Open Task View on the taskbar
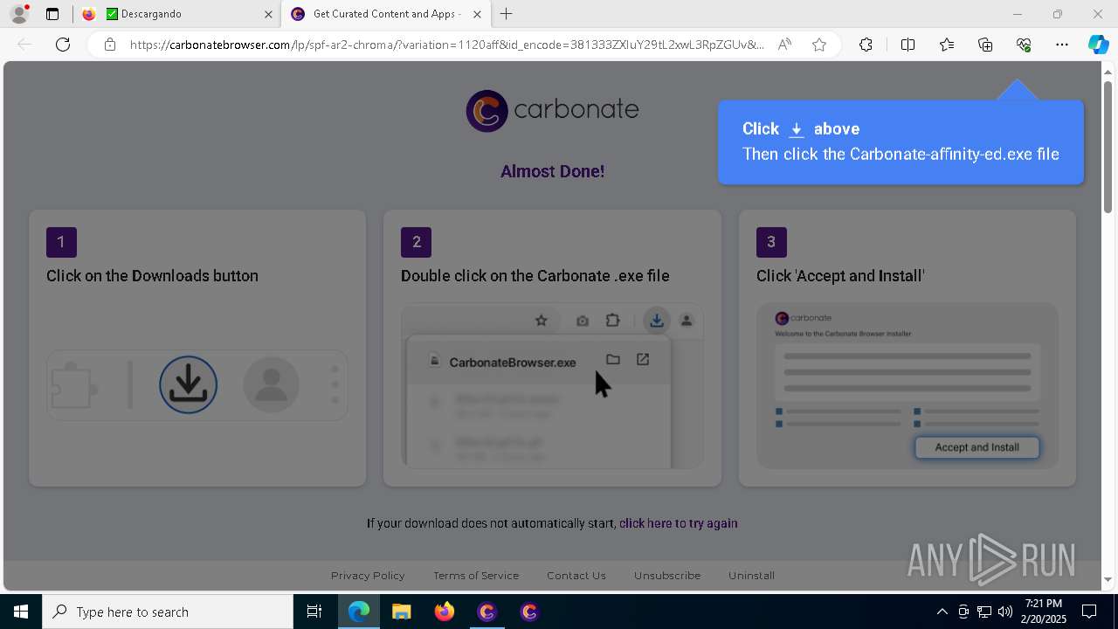1118x629 pixels. point(314,612)
